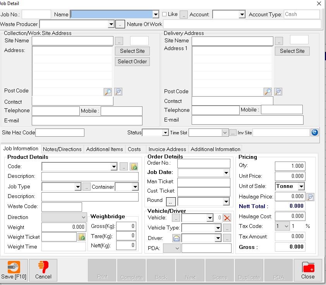Click delivery Select Site button
326x285 pixels.
292,51
